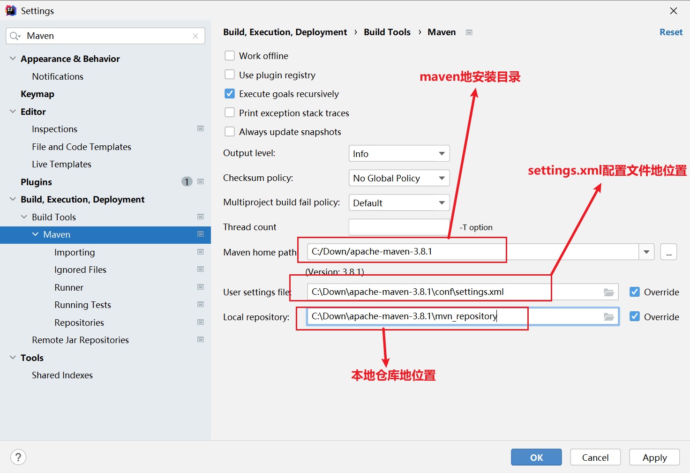Click the Apply button
Viewport: 690px width, 473px height.
pos(654,457)
